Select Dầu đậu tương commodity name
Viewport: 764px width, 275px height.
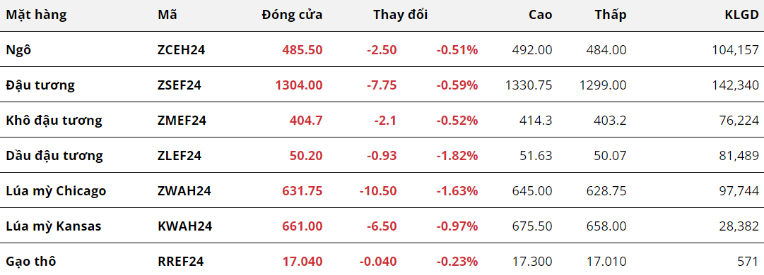(x=54, y=156)
